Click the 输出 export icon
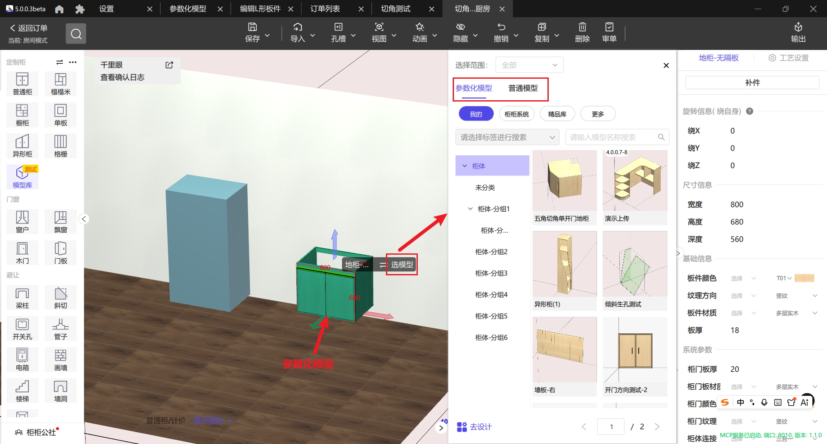Image resolution: width=827 pixels, height=444 pixels. [x=798, y=27]
